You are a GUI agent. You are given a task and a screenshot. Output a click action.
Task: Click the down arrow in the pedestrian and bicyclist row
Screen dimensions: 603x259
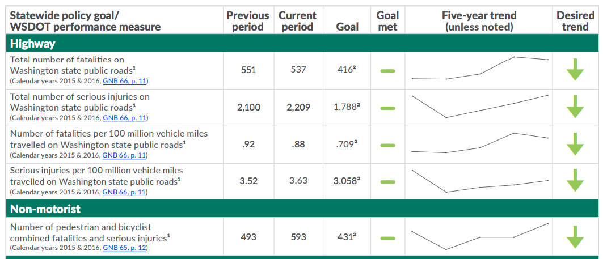pos(575,237)
